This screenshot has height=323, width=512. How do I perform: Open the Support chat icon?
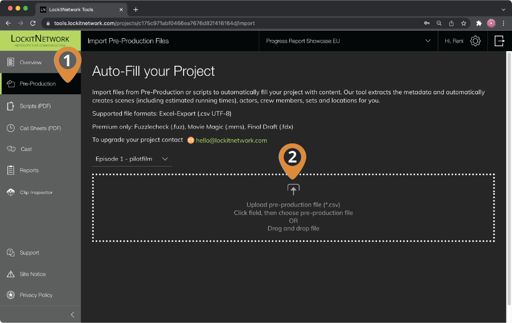(11, 252)
